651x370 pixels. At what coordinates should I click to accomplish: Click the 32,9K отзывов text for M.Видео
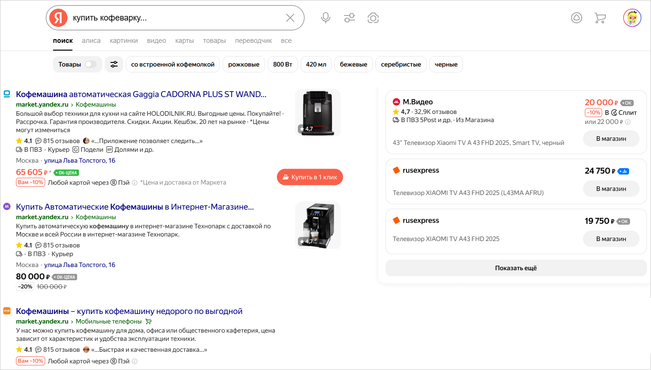click(435, 112)
